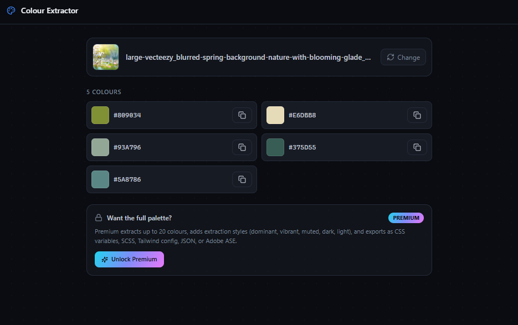This screenshot has width=518, height=325.
Task: Select the olive green #809034 swatch
Action: 100,115
